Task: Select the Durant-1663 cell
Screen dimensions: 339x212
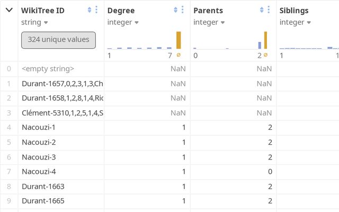Action: (43, 187)
